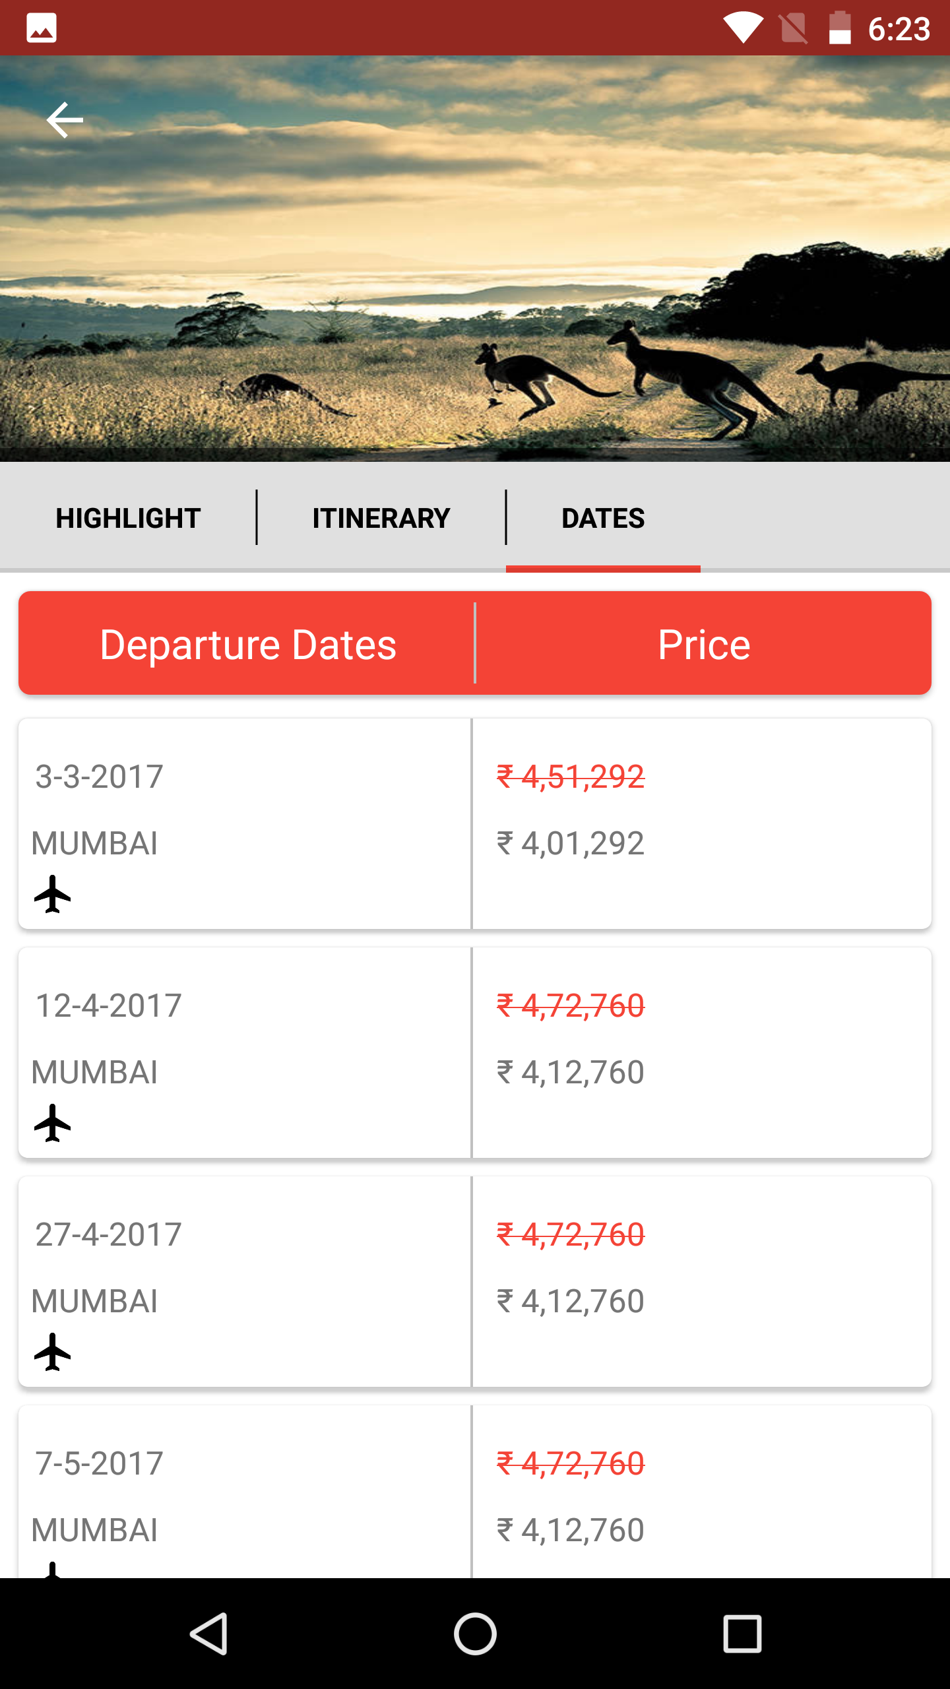Tap the Departure Dates column header

click(248, 644)
